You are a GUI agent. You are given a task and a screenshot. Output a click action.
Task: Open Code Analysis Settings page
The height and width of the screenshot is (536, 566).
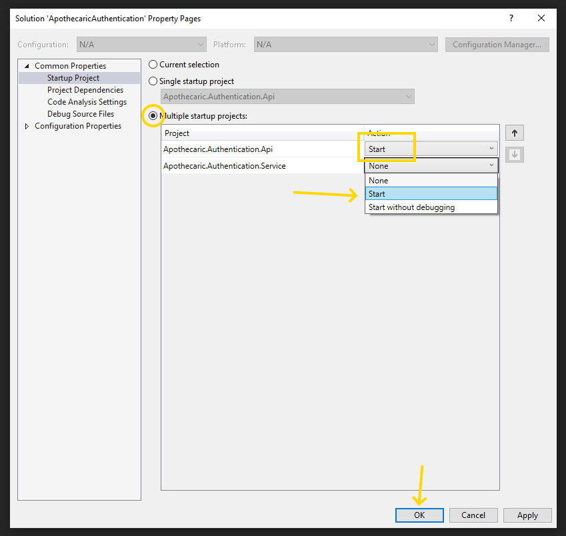tap(87, 102)
